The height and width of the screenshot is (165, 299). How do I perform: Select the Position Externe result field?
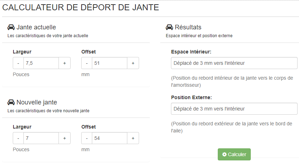pyautogui.click(x=234, y=109)
